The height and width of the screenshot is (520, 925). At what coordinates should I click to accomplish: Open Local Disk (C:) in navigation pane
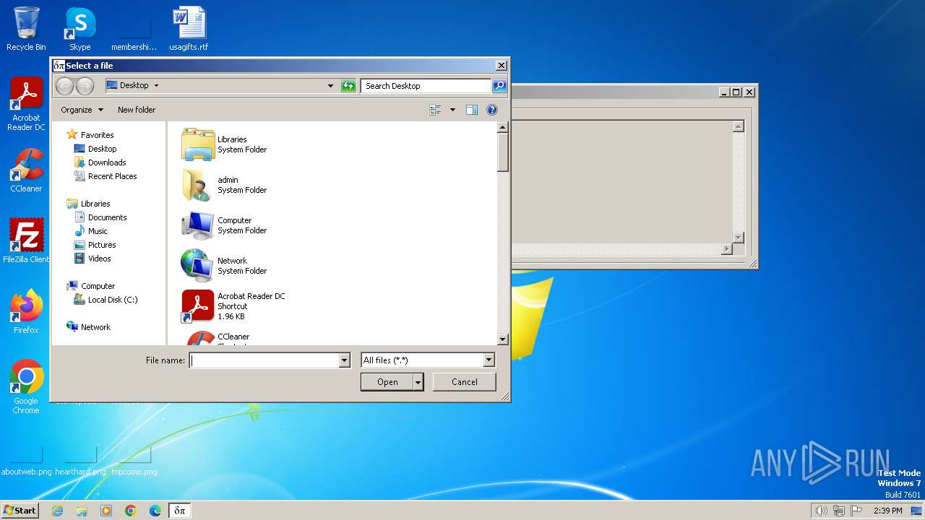pyautogui.click(x=106, y=300)
